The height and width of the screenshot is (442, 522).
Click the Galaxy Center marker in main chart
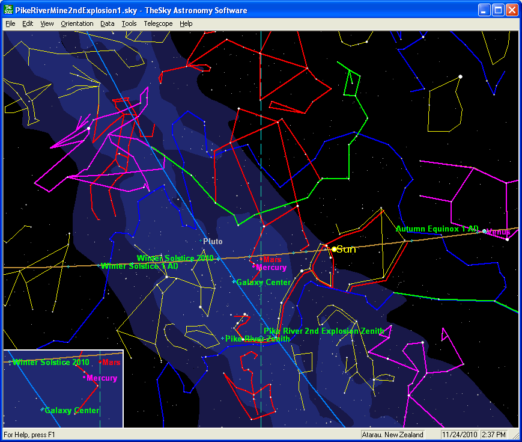point(234,282)
